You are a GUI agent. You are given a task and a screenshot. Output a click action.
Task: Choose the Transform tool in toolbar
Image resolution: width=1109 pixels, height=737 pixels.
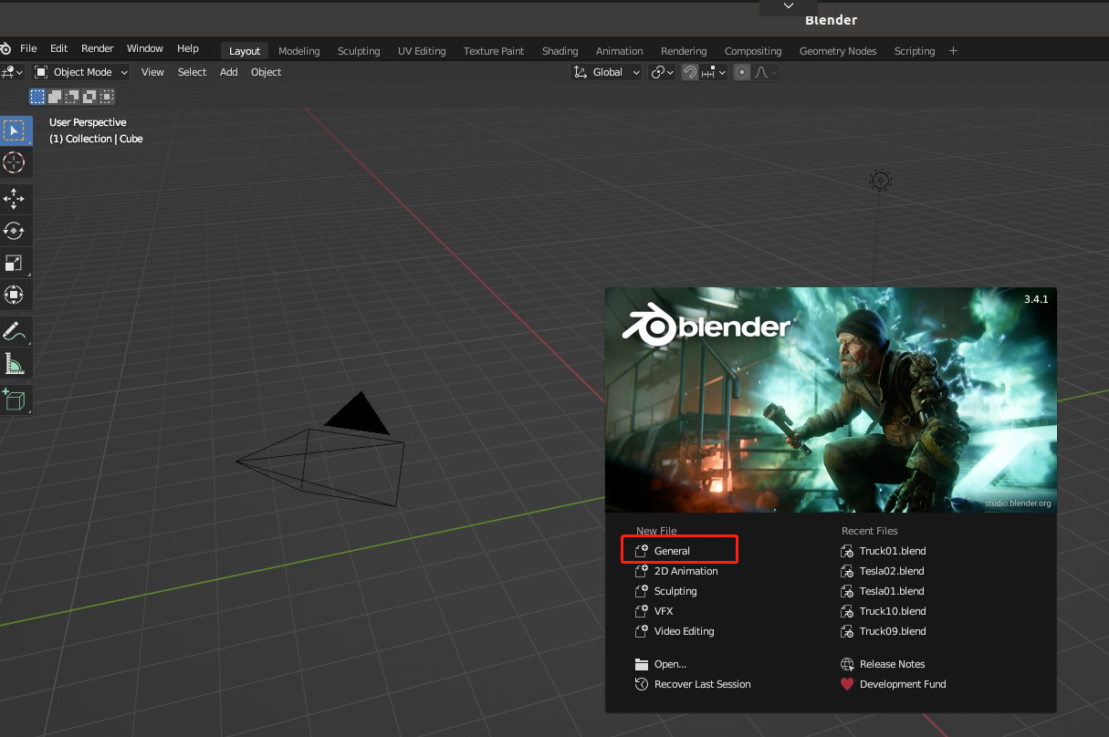point(15,295)
